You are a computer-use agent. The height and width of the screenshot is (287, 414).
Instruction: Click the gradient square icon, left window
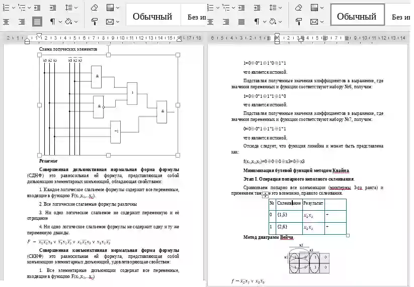point(110,8)
